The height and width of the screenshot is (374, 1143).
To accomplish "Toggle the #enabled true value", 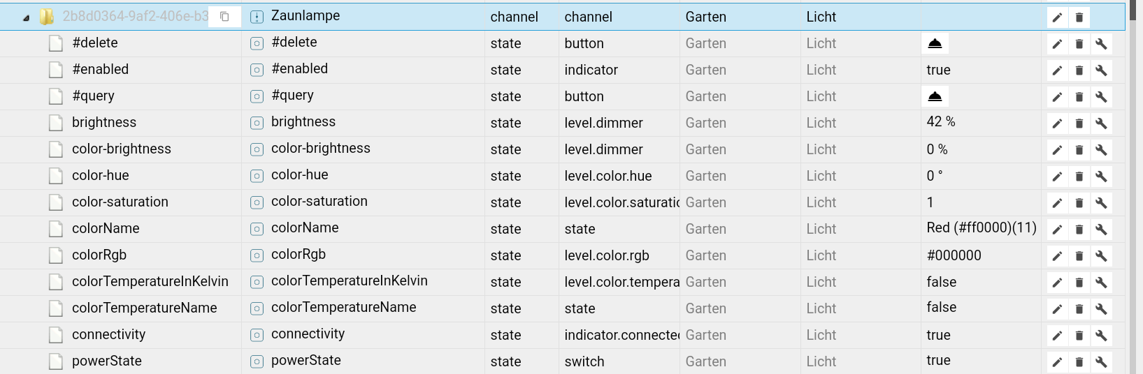I will tap(938, 70).
